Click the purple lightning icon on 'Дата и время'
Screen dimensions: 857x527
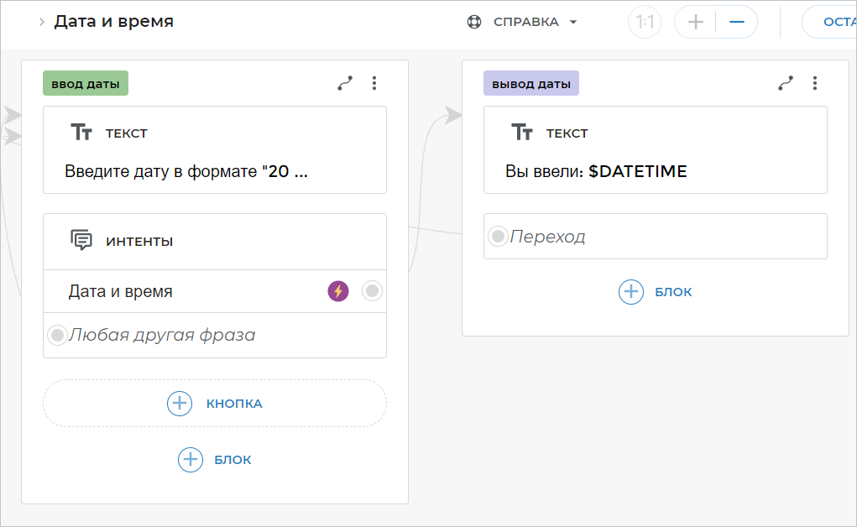337,291
